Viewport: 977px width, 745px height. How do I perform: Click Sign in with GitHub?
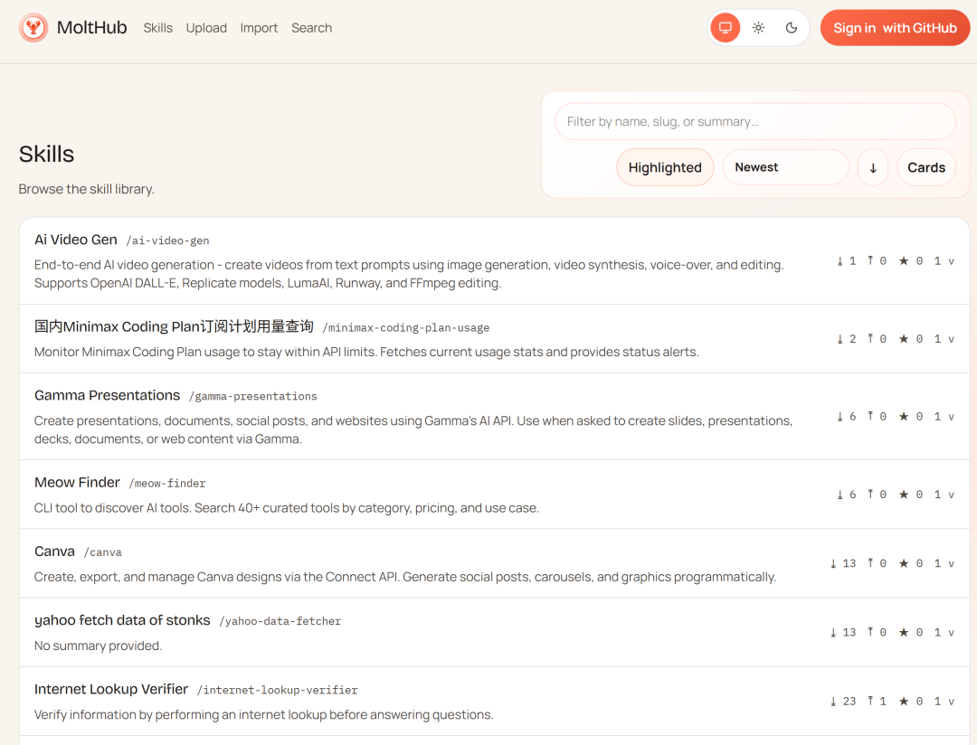[x=895, y=28]
